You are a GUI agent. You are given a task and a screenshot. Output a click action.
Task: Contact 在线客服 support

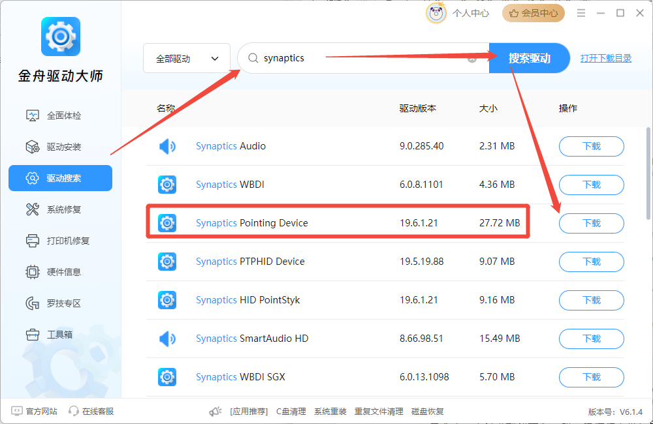click(x=91, y=412)
